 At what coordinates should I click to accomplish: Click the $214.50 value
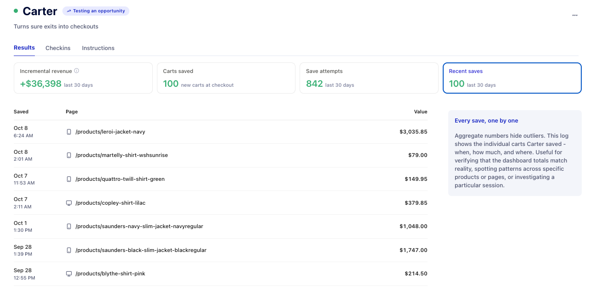tap(416, 274)
